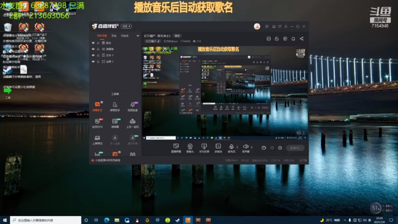Open the tool with the purple badge
The height and width of the screenshot is (224, 398).
point(132,106)
